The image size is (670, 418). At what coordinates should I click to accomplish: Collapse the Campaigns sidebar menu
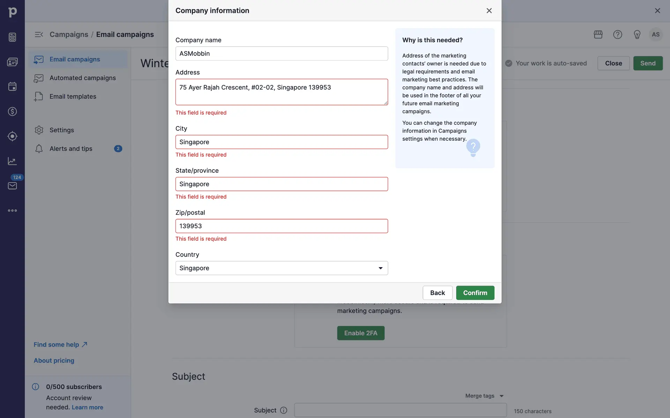click(x=39, y=34)
